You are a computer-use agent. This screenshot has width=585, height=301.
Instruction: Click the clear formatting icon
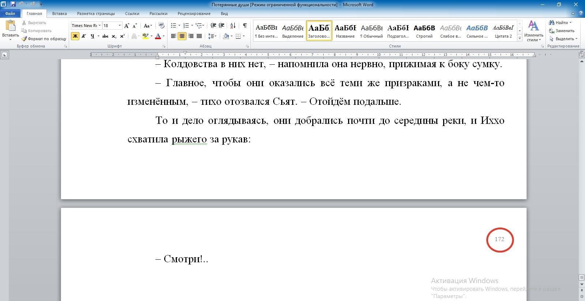click(x=161, y=26)
